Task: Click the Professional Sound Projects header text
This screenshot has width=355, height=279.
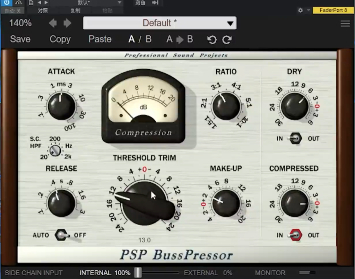Action: coord(176,55)
